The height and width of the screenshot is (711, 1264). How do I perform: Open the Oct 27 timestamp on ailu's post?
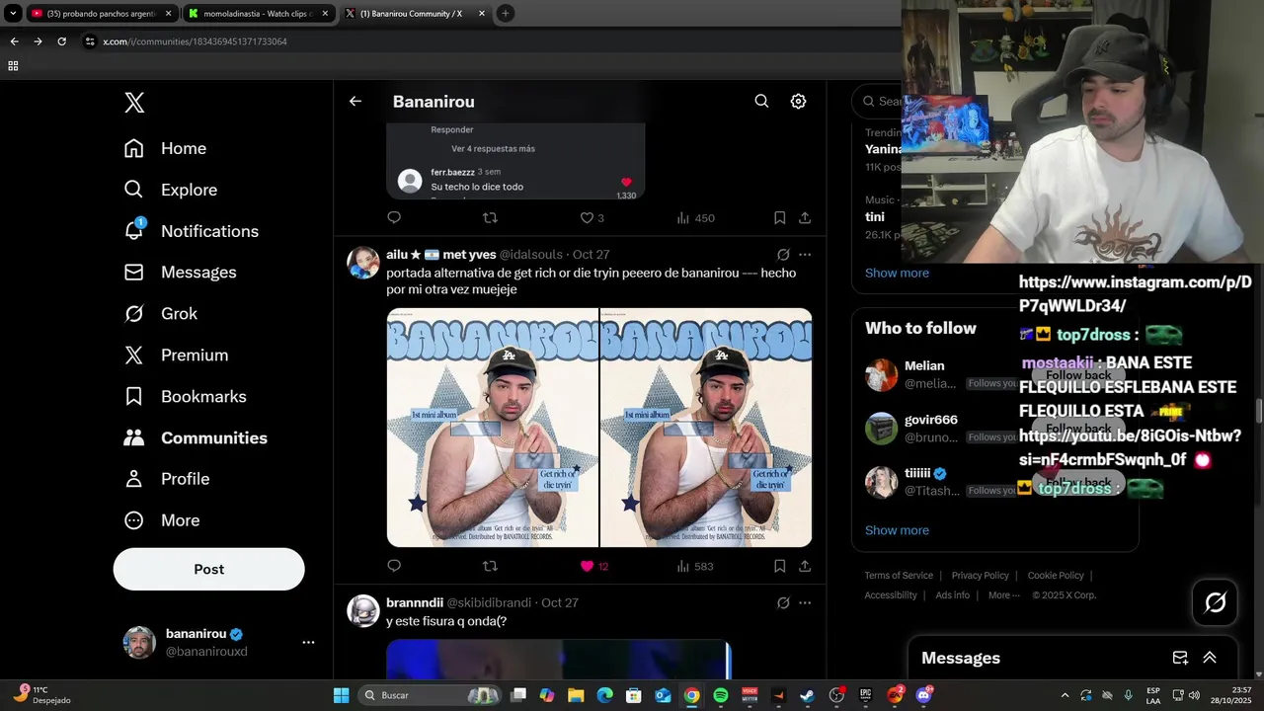point(591,255)
